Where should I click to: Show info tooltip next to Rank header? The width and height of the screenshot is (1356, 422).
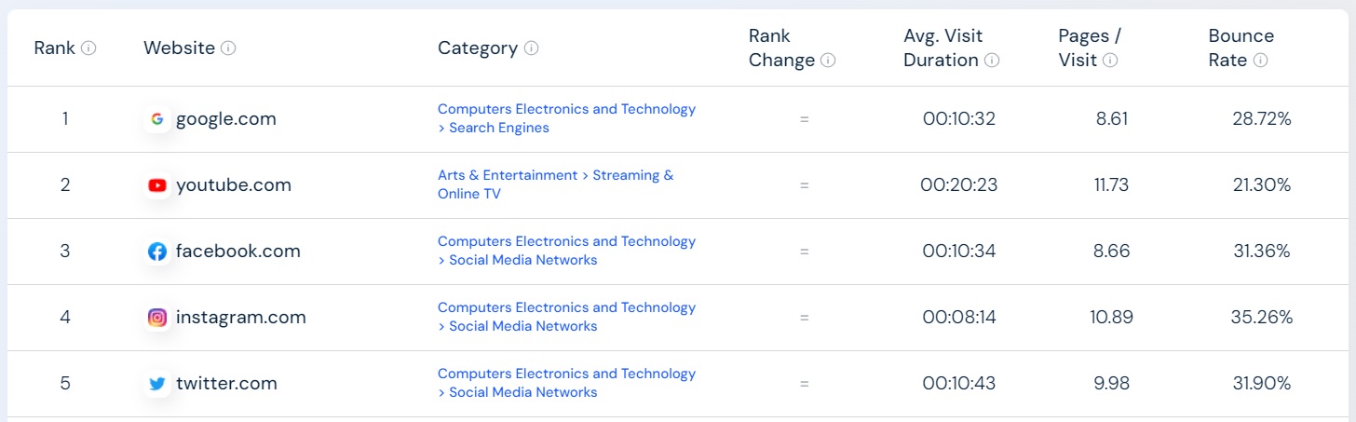(88, 48)
